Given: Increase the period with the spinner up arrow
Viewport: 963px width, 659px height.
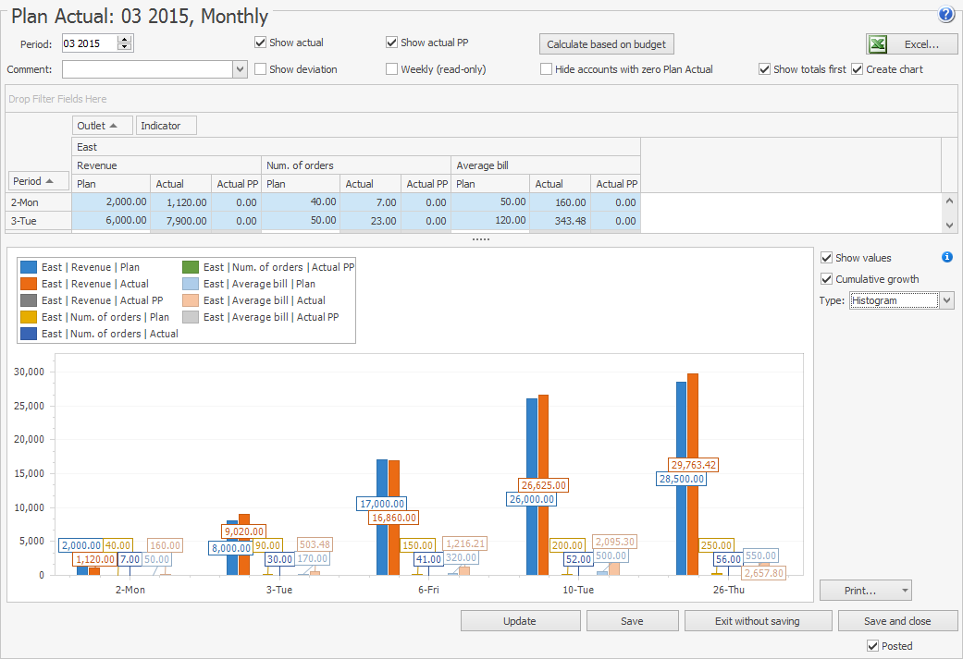Looking at the screenshot, I should click(125, 40).
